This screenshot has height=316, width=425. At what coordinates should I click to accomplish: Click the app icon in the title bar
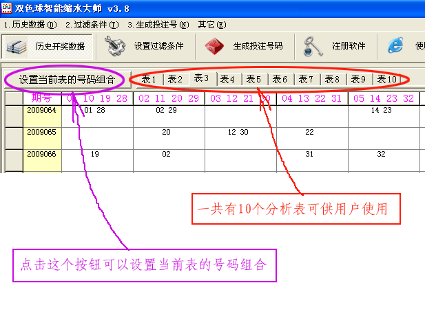(x=7, y=8)
